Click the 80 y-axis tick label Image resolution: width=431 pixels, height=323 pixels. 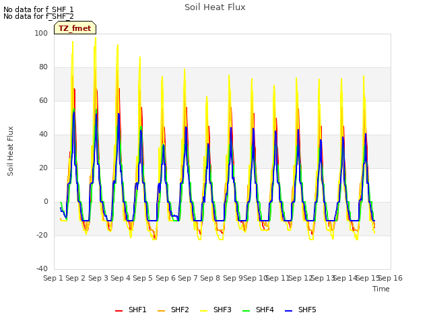click(43, 67)
